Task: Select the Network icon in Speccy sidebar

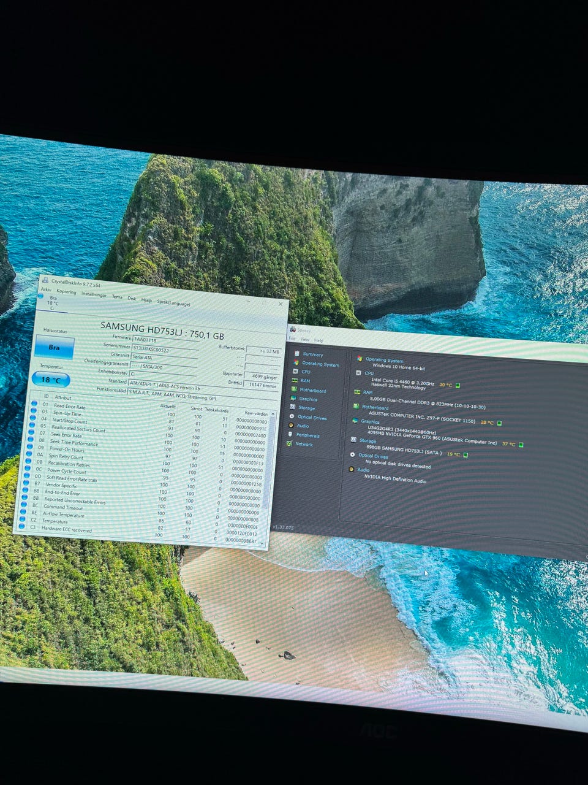Action: coord(290,443)
